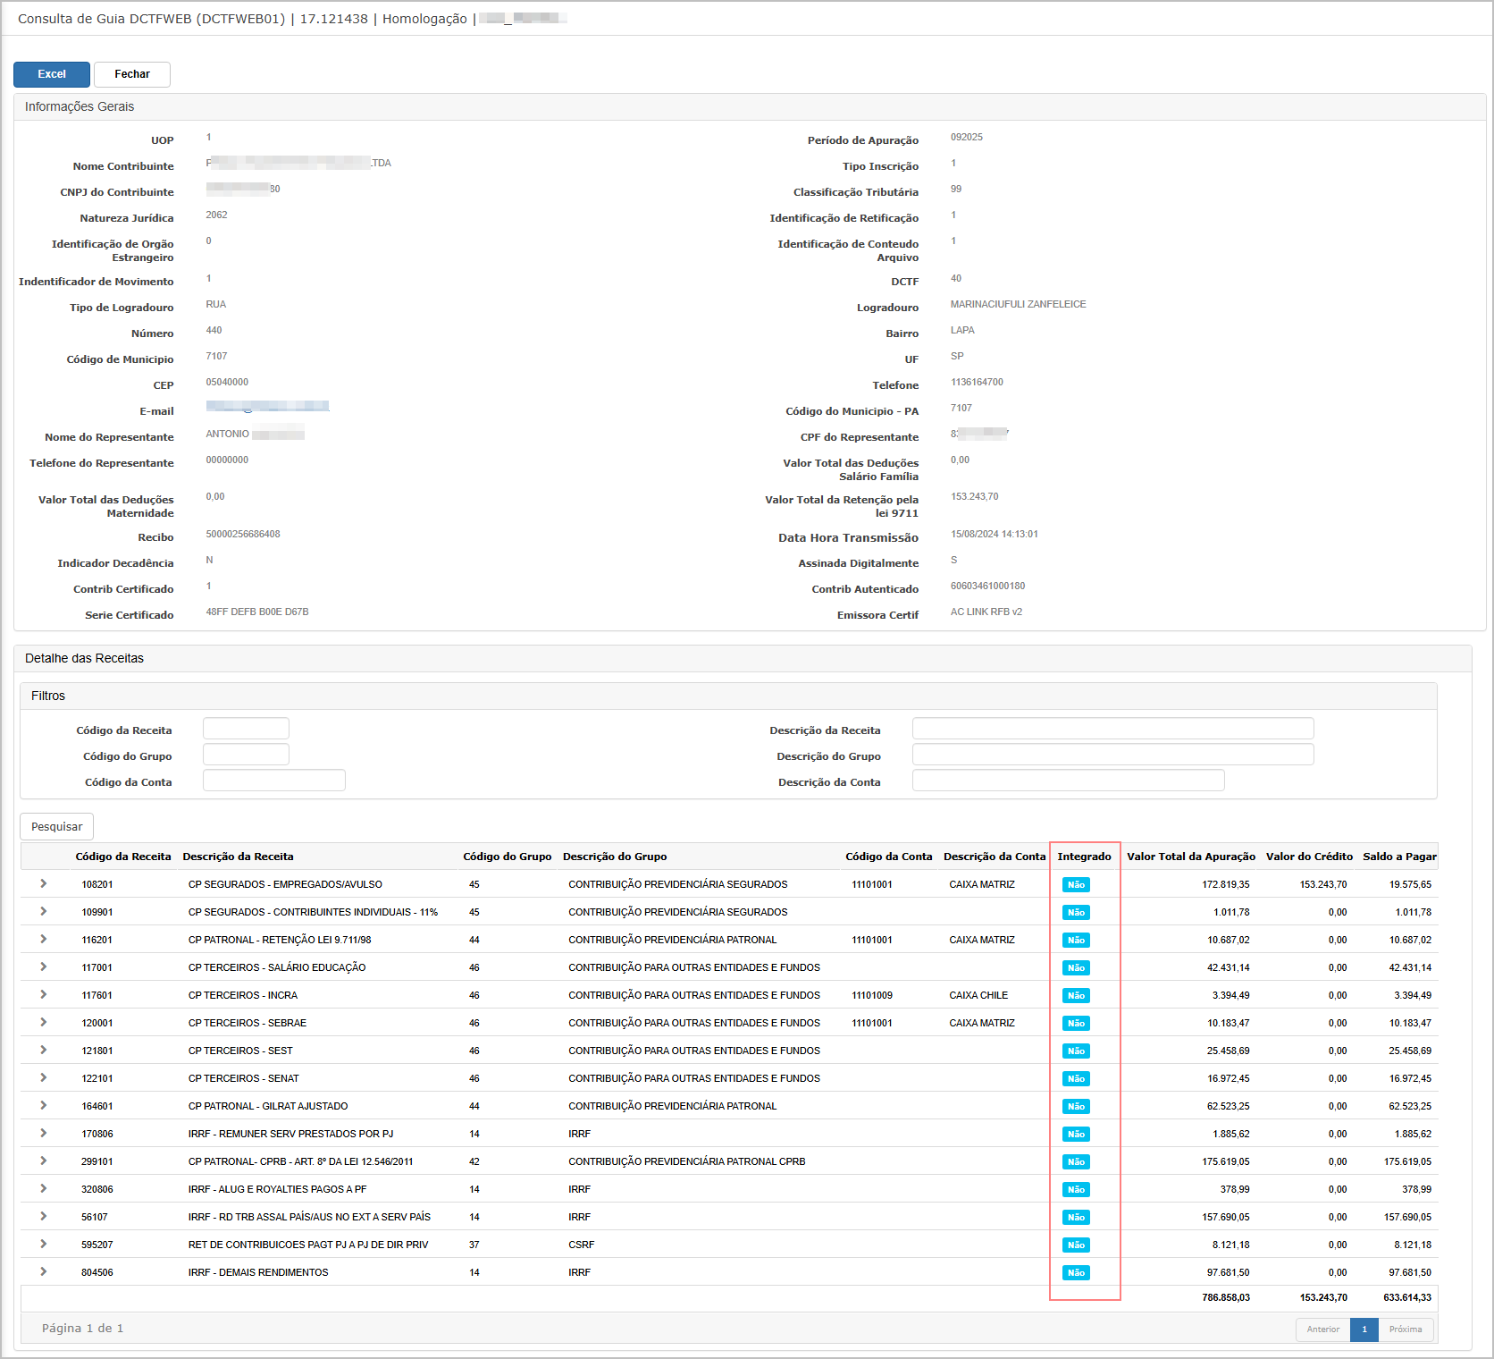Viewport: 1494px width, 1359px height.
Task: Click the Próxima pagination button
Action: [1406, 1329]
